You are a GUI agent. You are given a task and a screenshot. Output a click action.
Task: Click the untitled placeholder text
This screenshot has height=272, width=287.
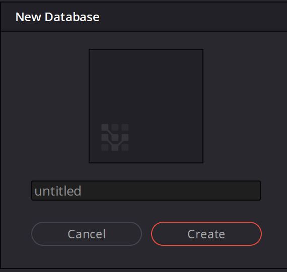point(58,191)
